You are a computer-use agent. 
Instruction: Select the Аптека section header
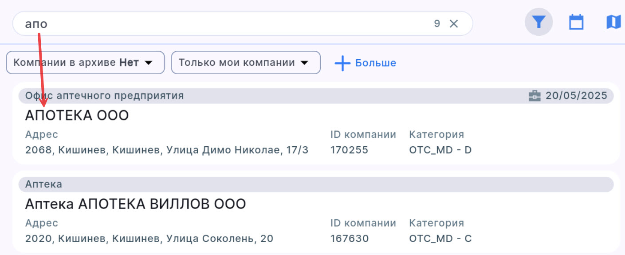pyautogui.click(x=43, y=184)
